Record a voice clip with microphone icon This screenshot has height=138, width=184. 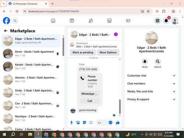(x=71, y=123)
